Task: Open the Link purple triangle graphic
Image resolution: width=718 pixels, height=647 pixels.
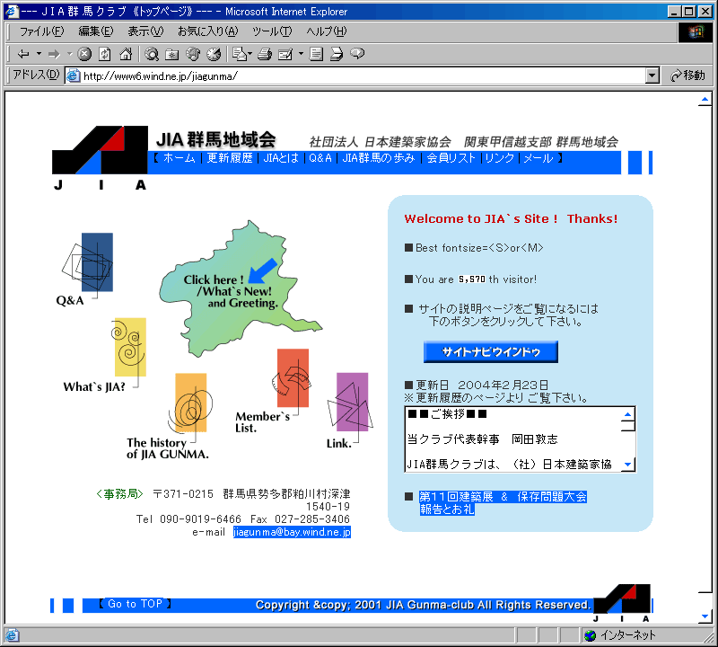Action: [x=351, y=402]
